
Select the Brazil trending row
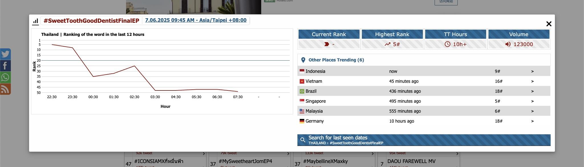pyautogui.click(x=424, y=91)
